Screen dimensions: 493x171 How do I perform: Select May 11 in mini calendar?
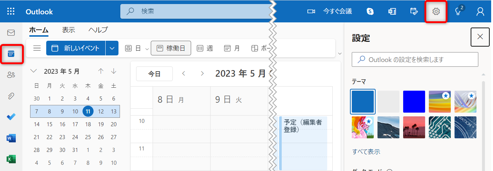[x=88, y=112]
